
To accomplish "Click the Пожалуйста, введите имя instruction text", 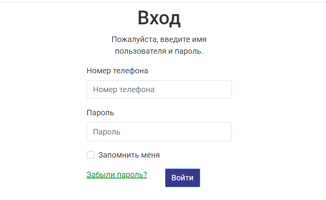I will [159, 39].
